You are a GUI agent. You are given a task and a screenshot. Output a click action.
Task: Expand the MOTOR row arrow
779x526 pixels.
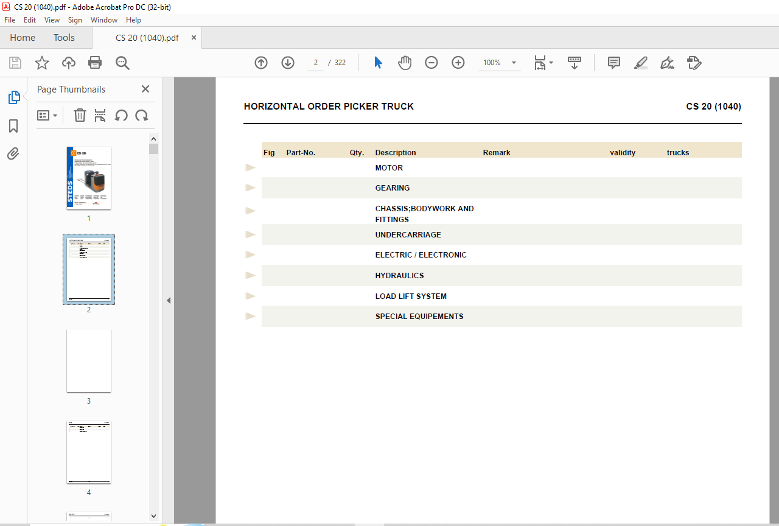(x=250, y=167)
